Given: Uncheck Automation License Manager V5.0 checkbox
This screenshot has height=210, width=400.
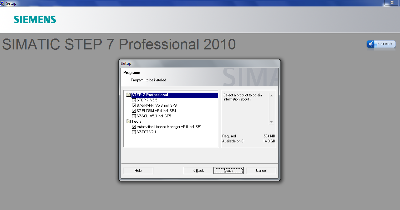Looking at the screenshot, I should click(x=134, y=127).
